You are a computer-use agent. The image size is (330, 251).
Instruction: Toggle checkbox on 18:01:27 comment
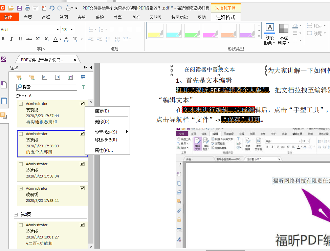82,225
